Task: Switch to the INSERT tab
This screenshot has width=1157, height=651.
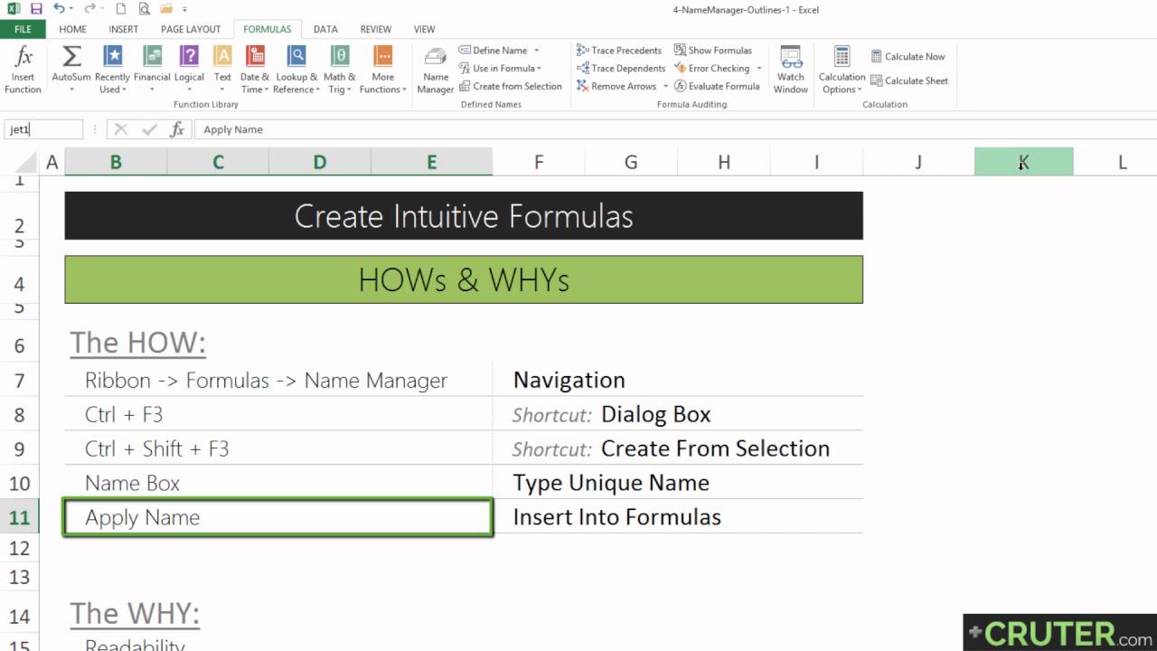Action: coord(124,29)
